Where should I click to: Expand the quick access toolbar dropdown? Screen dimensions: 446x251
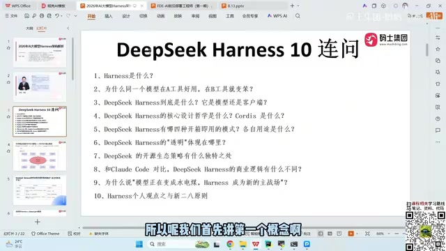[76, 16]
